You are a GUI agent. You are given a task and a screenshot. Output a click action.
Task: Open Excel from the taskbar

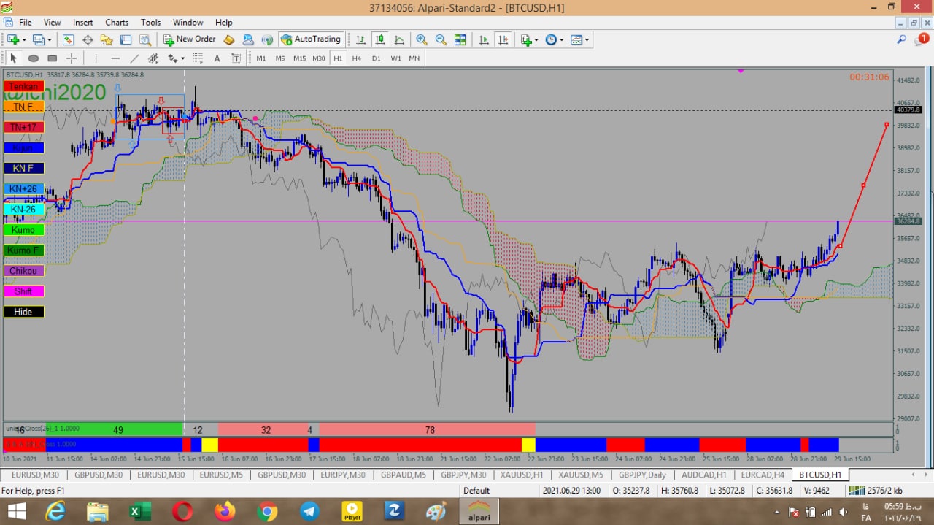click(139, 511)
